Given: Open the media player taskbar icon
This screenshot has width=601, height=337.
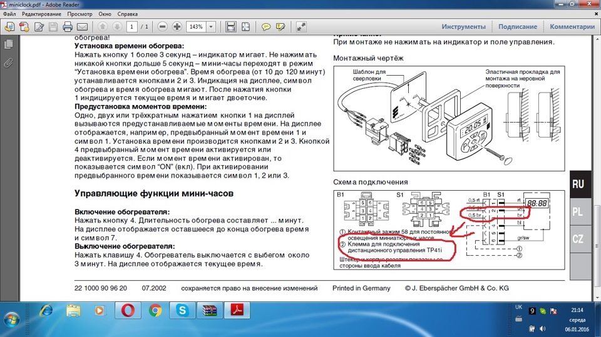Looking at the screenshot, I should (x=100, y=310).
